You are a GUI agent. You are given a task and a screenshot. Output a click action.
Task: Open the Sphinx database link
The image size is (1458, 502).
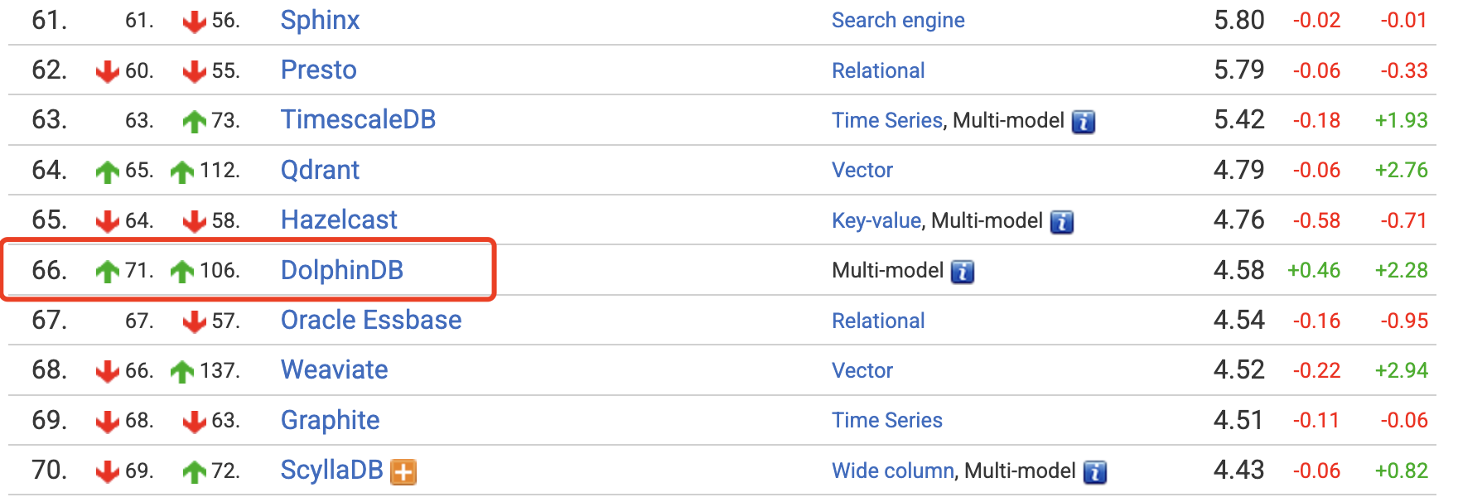click(320, 20)
